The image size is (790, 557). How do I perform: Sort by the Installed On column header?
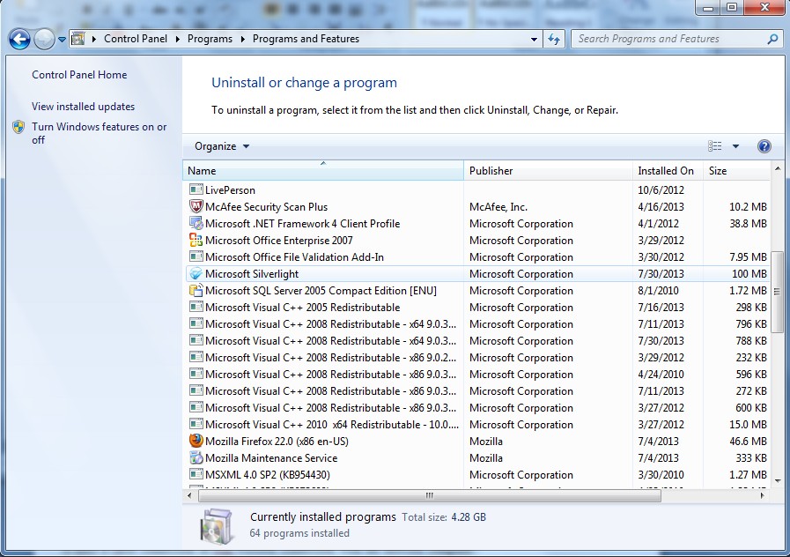click(x=668, y=170)
